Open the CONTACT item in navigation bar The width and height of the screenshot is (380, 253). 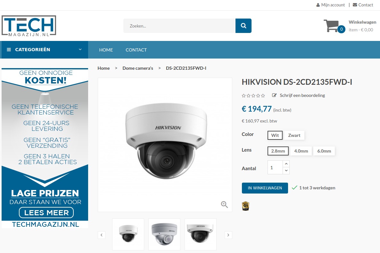tap(136, 50)
